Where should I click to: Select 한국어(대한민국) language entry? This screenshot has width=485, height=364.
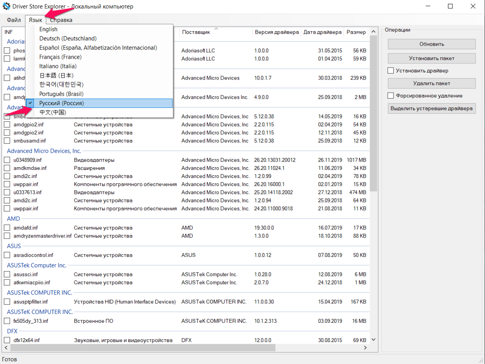[x=99, y=84]
